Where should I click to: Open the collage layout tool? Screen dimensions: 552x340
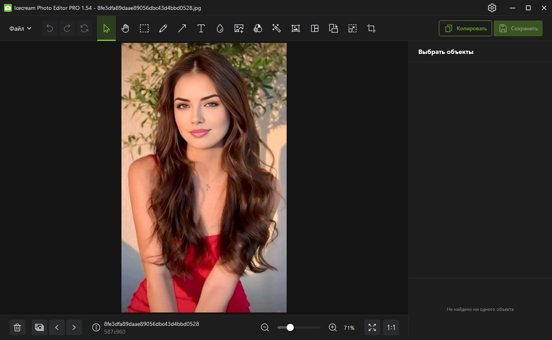click(315, 28)
